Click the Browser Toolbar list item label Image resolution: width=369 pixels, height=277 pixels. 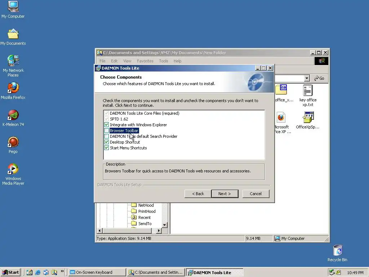click(x=124, y=131)
